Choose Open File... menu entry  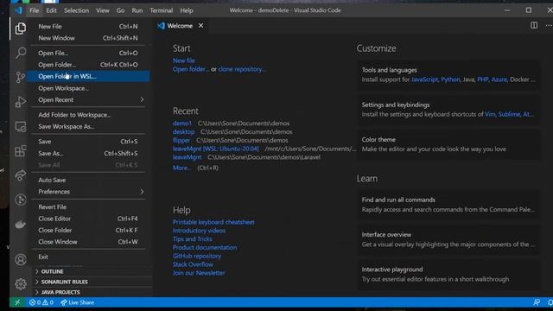point(88,54)
